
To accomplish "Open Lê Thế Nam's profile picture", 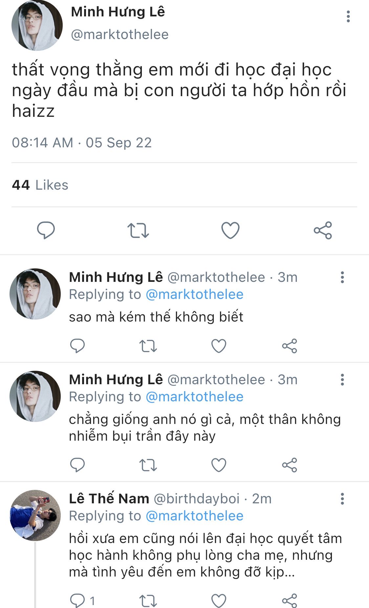I will 35,515.
